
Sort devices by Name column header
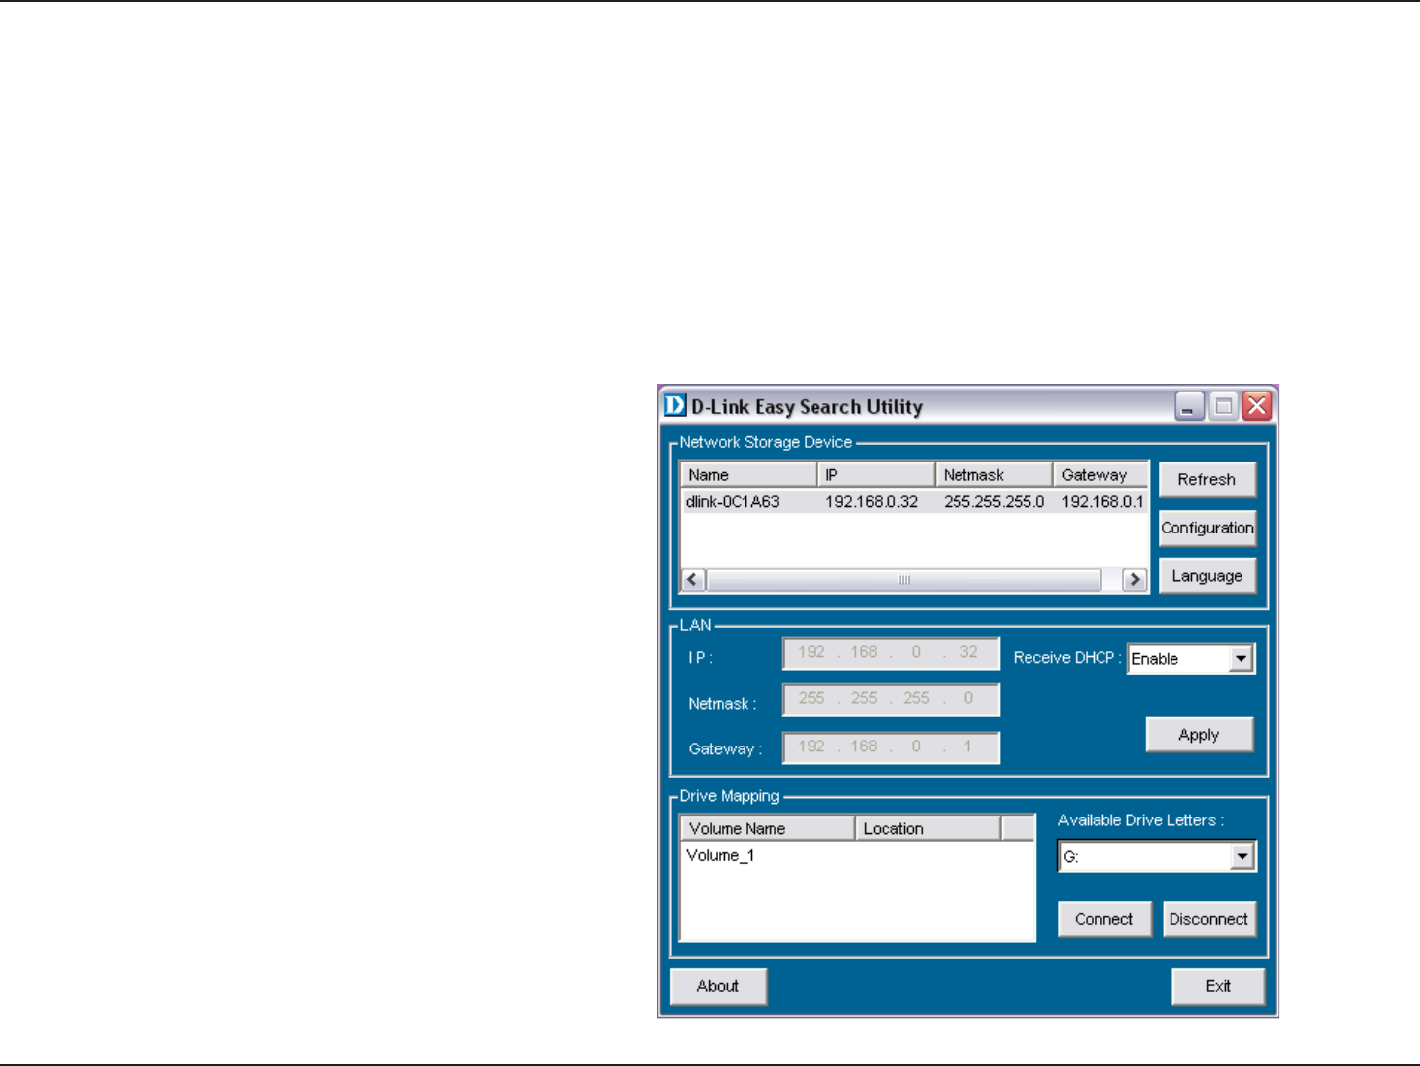tap(749, 475)
